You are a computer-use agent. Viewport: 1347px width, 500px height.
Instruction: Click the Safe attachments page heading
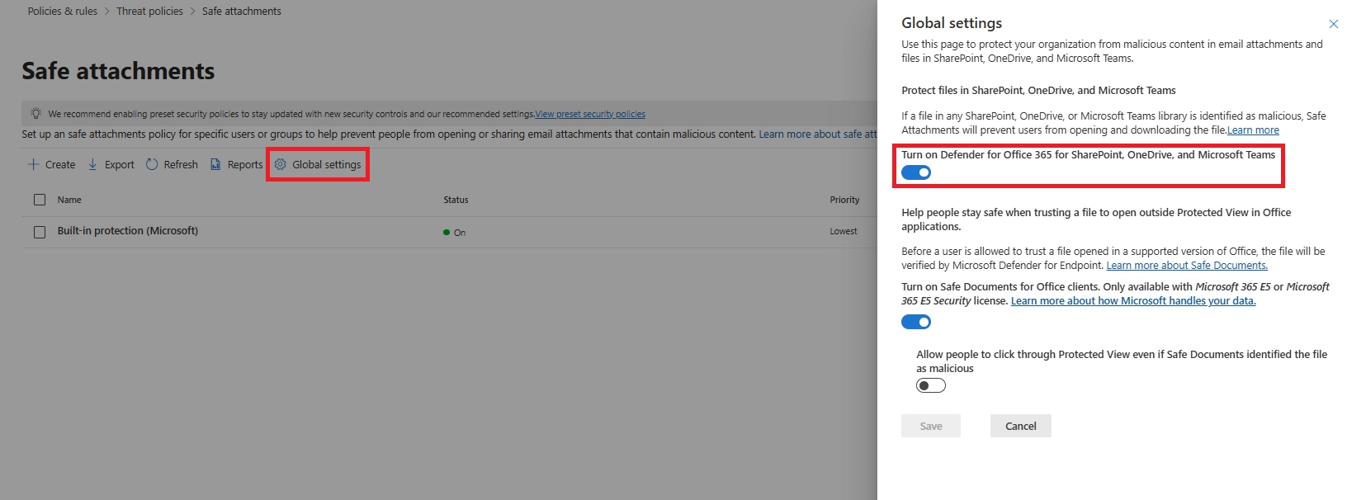point(118,71)
